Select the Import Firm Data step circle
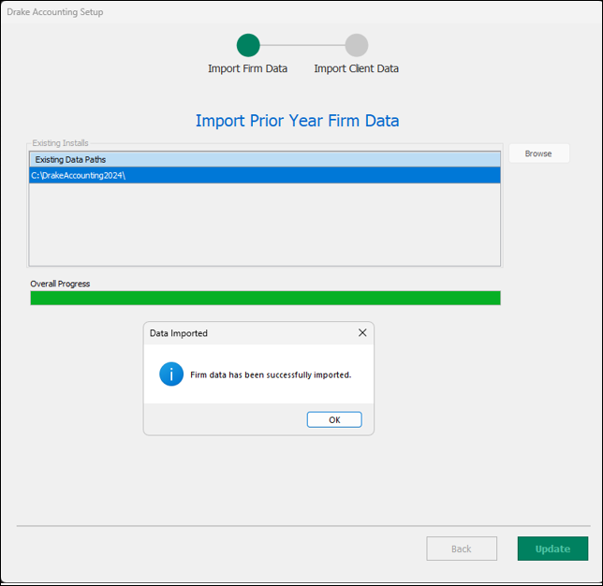The width and height of the screenshot is (603, 586). (x=248, y=45)
